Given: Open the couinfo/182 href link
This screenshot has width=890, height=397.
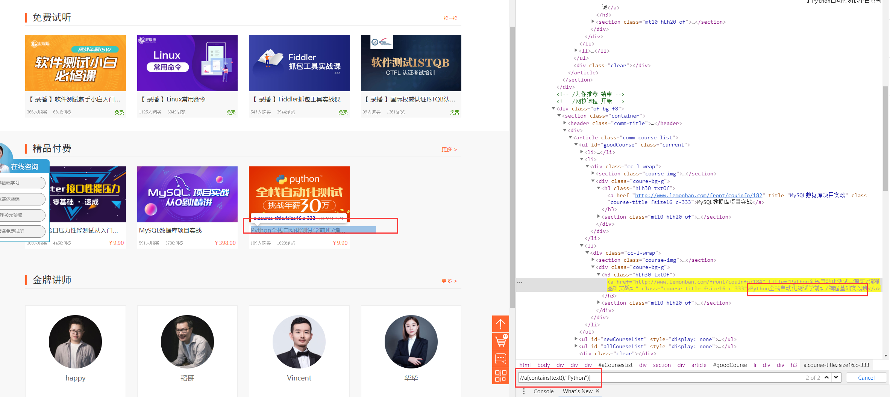Looking at the screenshot, I should point(698,195).
